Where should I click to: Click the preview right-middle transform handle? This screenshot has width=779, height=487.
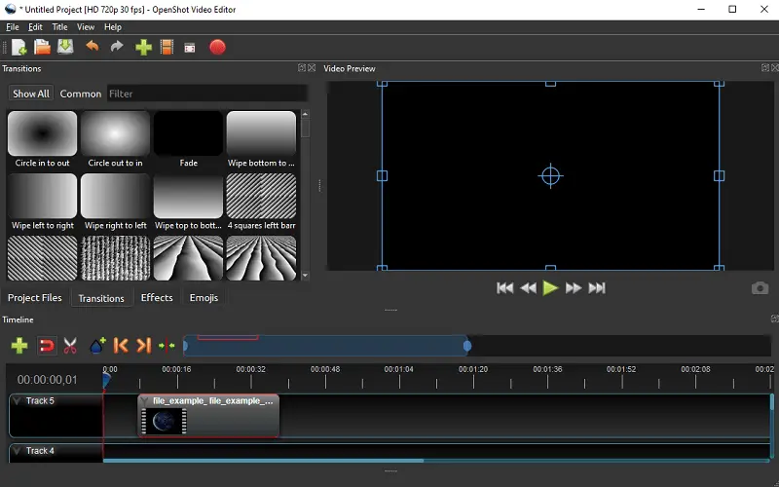click(x=719, y=176)
